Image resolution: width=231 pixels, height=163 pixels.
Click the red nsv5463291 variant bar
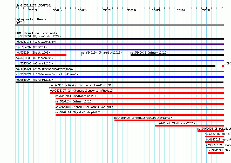coord(216,153)
